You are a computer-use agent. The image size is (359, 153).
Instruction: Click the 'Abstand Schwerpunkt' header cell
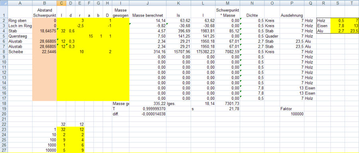click(44, 12)
